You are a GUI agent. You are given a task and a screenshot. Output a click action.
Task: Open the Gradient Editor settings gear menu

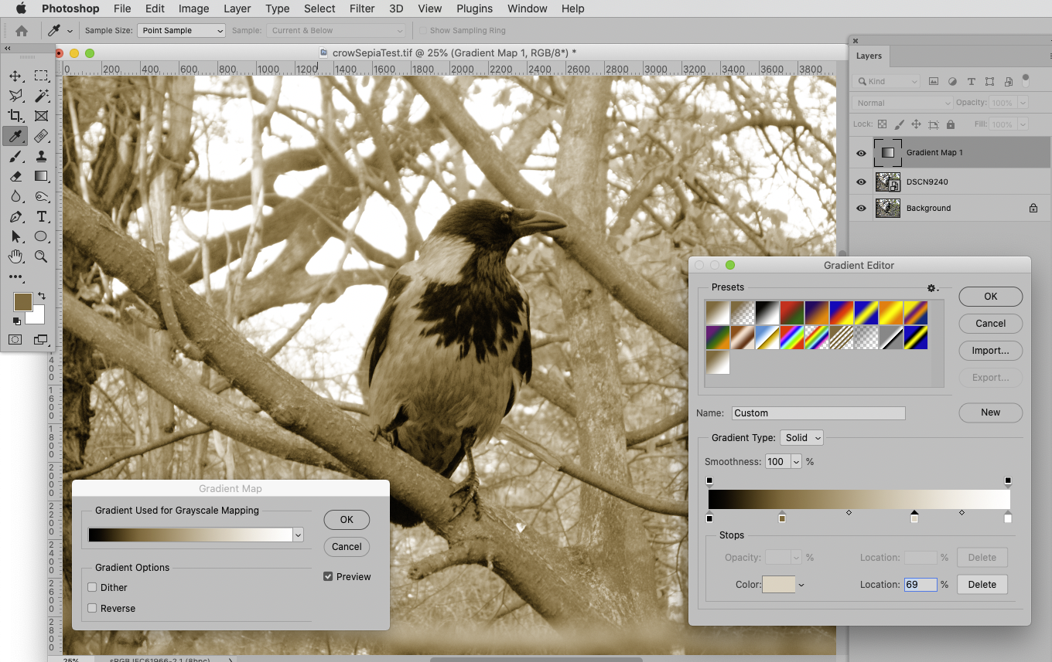pos(933,287)
